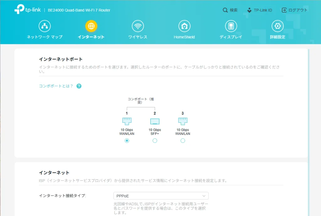Click port 2 SFP+ port icon
This screenshot has width=321, height=216.
pos(155,121)
